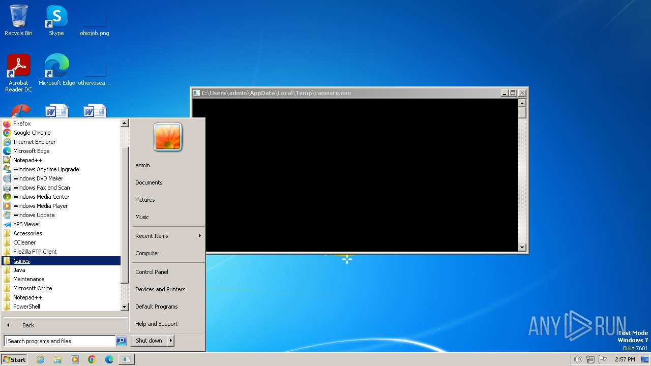Open the shut down options arrow
The image size is (651, 366).
(171, 341)
